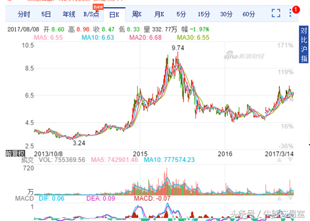This screenshot has width=310, height=221.
Task: Click the 9.74 peak price label
Action: click(x=178, y=48)
